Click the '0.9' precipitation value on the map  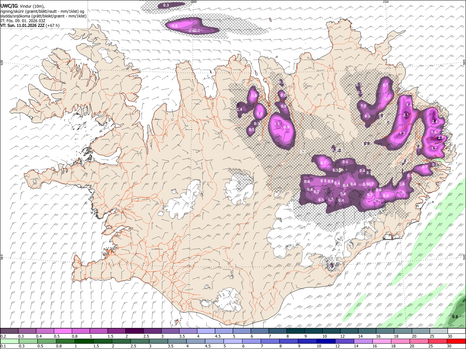(x=287, y=127)
